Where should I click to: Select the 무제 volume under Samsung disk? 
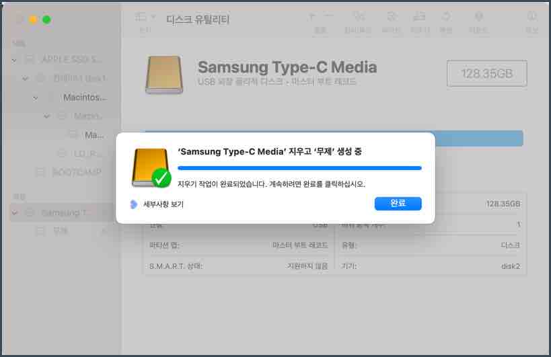pyautogui.click(x=61, y=231)
